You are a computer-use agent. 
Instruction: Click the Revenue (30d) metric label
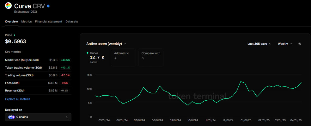coord(15,91)
